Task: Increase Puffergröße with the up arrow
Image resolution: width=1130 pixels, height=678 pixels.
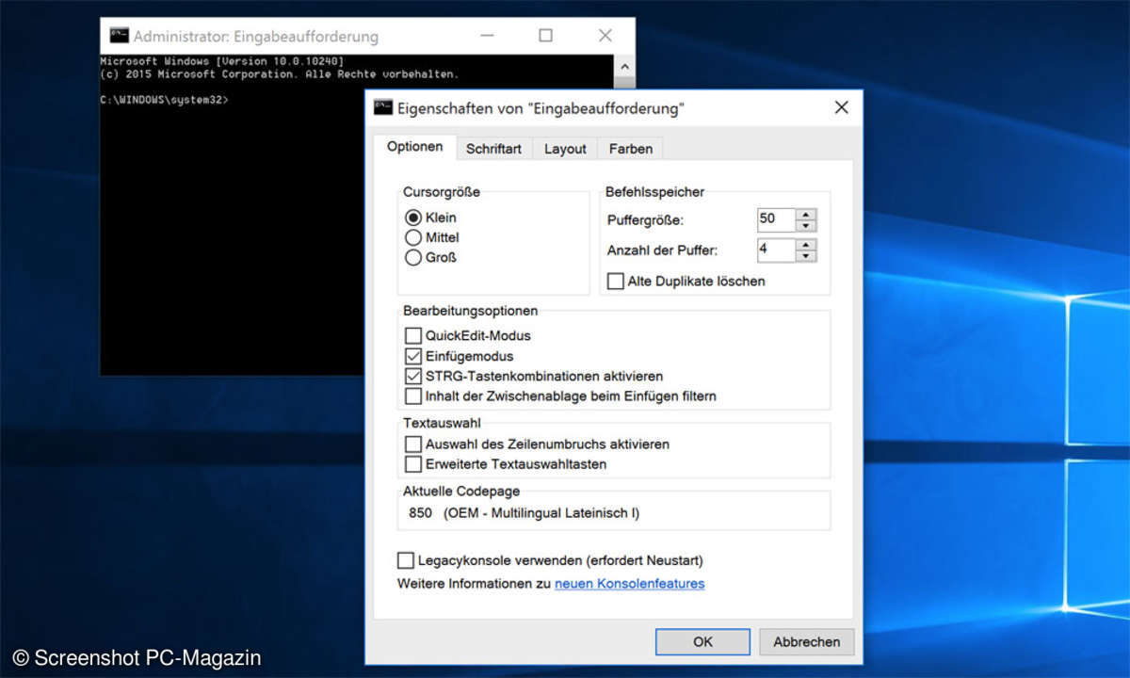Action: click(806, 214)
